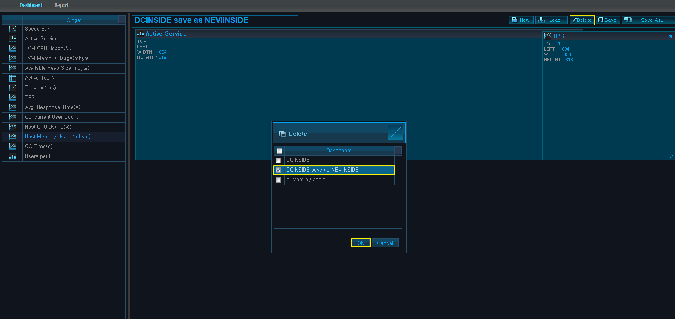Select the Active Service widget row
675x319 pixels.
64,39
